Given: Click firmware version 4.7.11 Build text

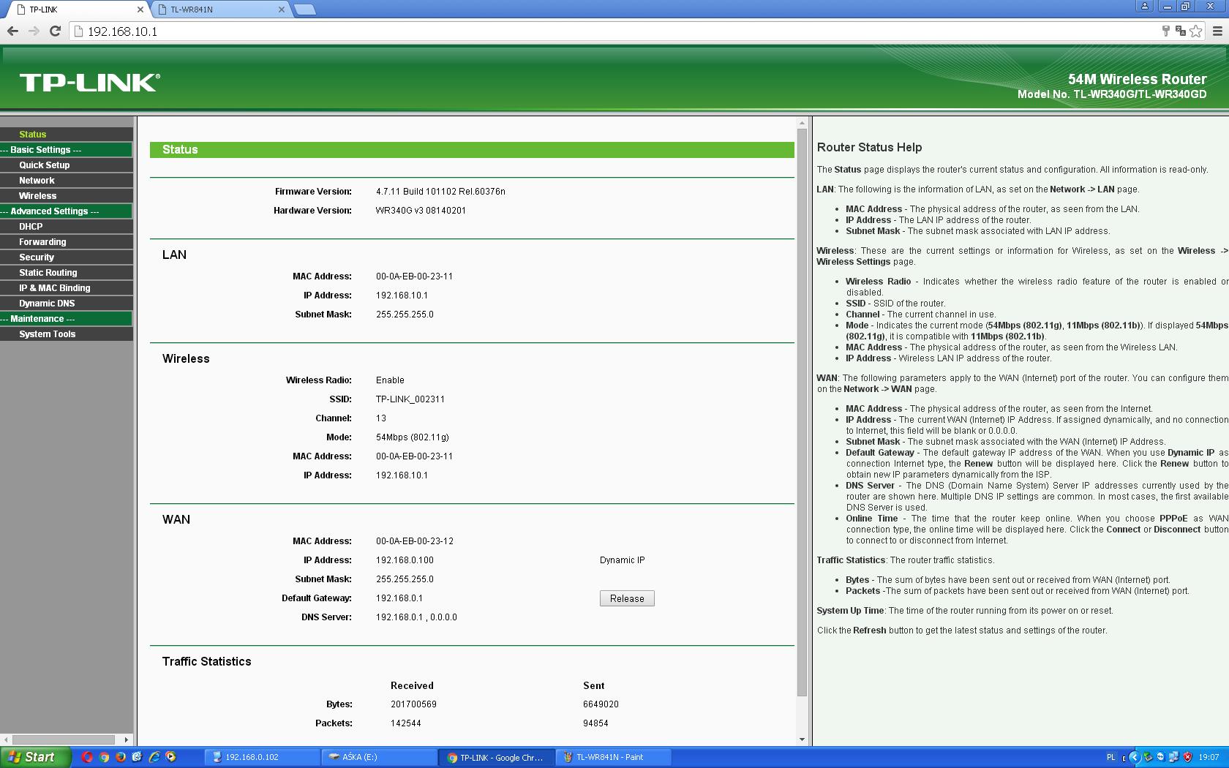Looking at the screenshot, I should (440, 192).
